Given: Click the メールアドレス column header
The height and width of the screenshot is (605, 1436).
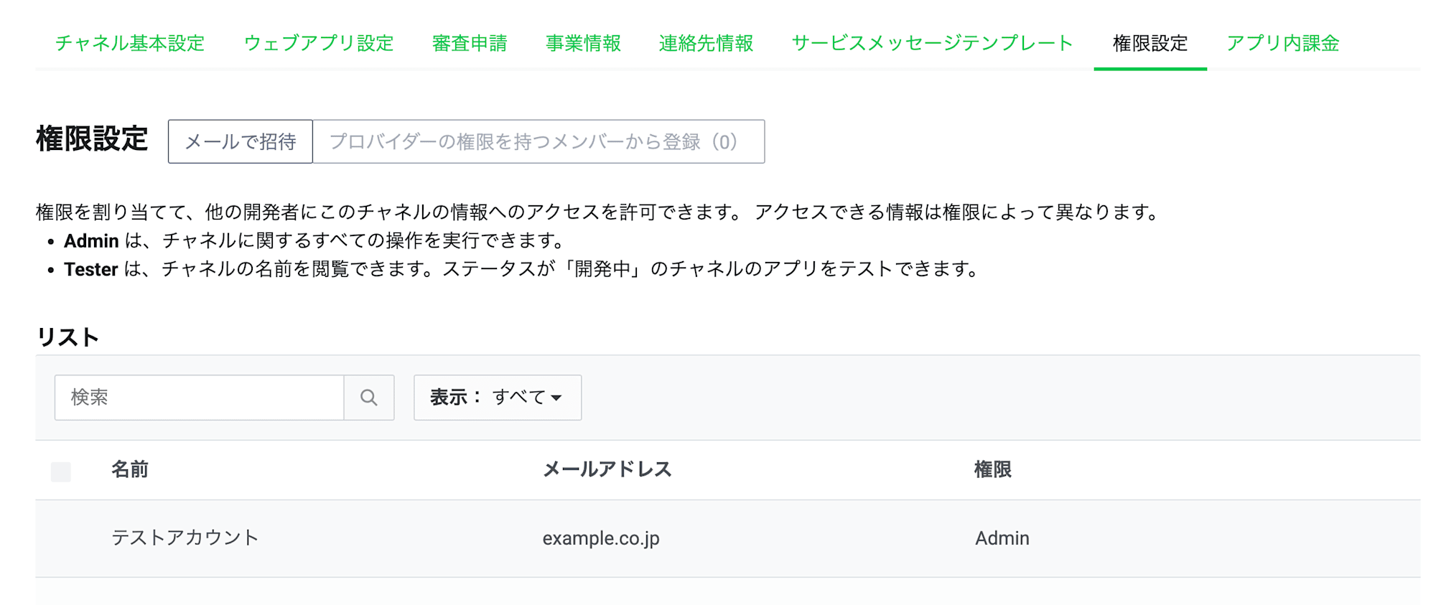Looking at the screenshot, I should (607, 469).
